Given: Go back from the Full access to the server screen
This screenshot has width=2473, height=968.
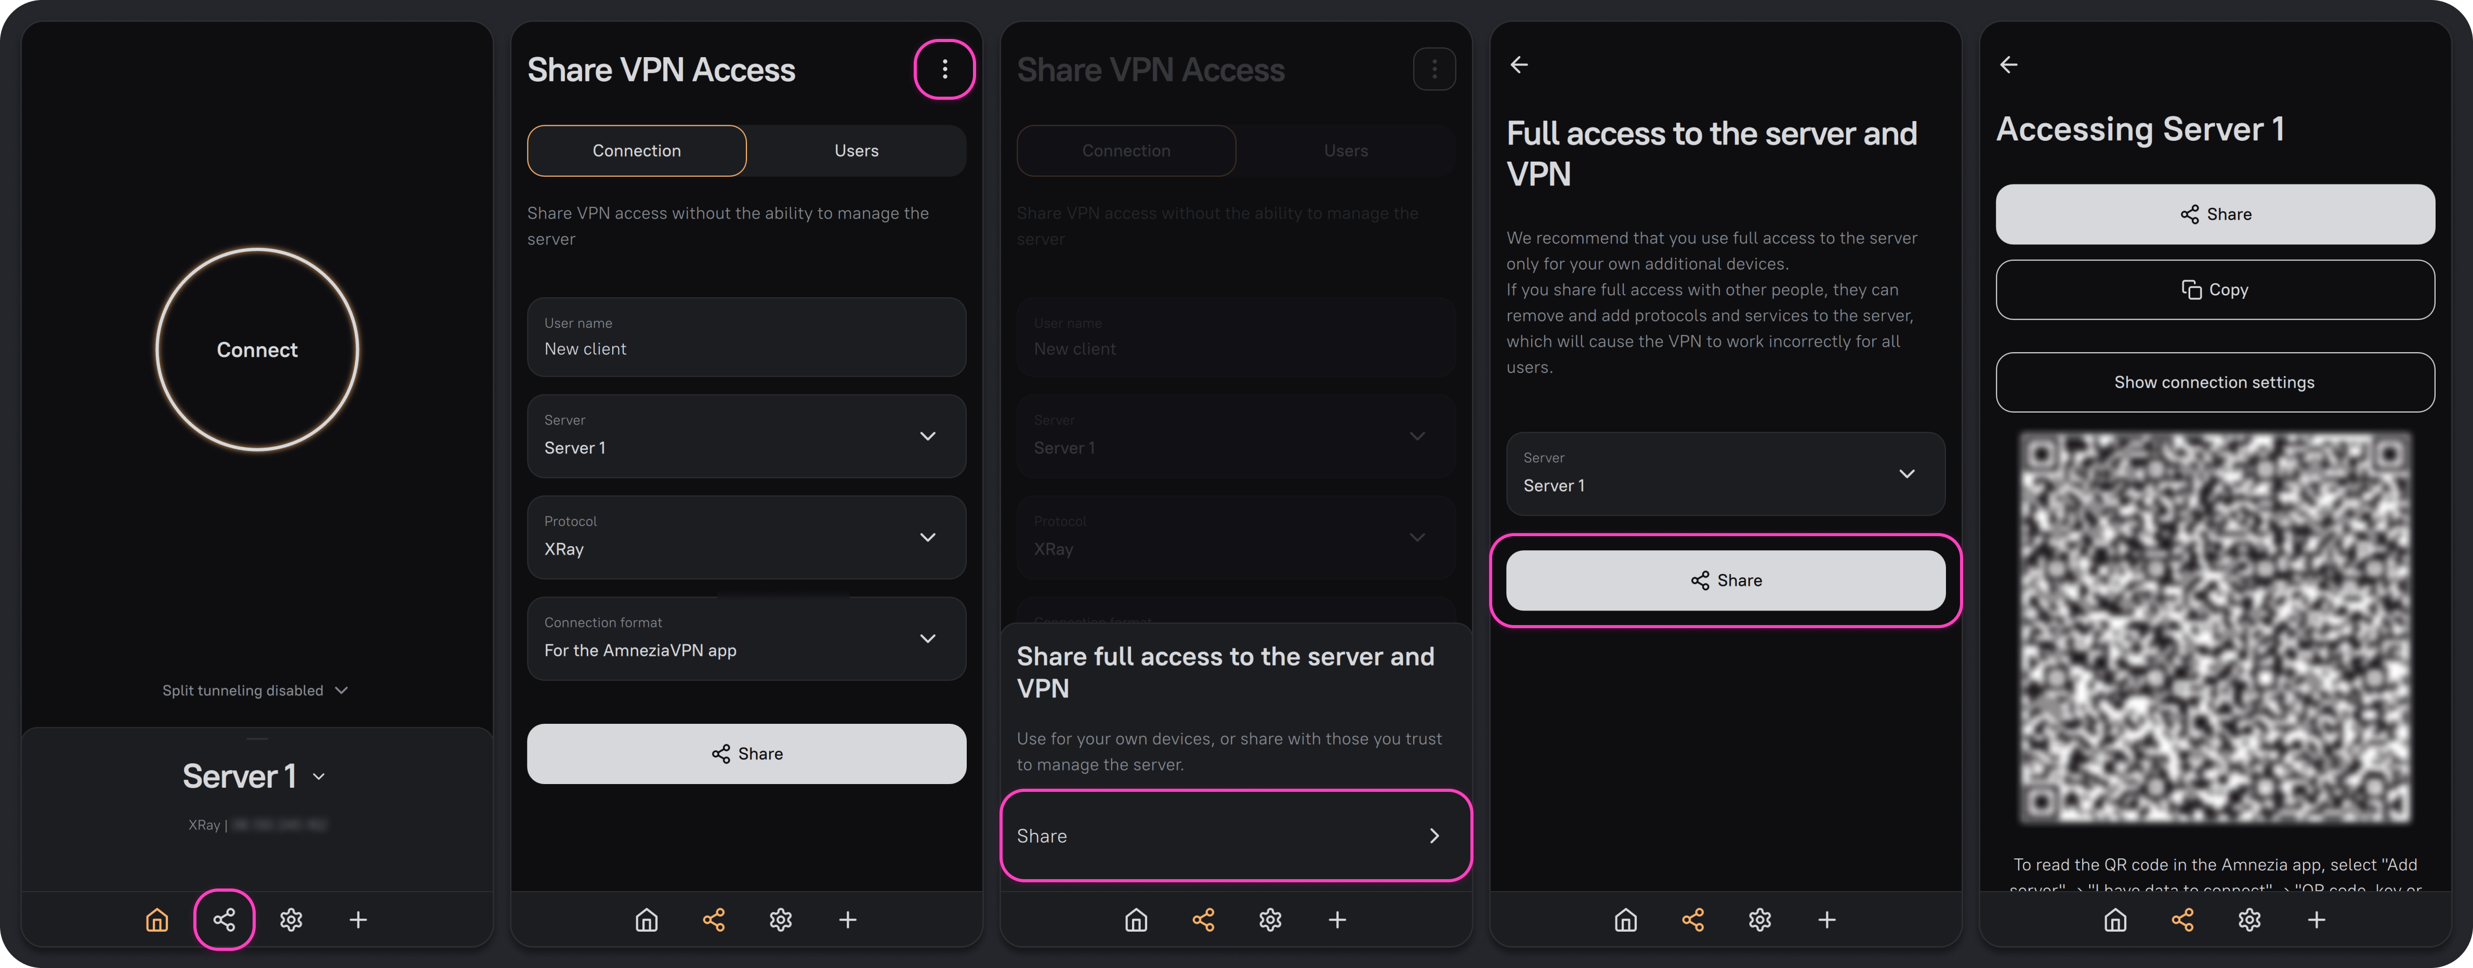Looking at the screenshot, I should coord(1519,65).
